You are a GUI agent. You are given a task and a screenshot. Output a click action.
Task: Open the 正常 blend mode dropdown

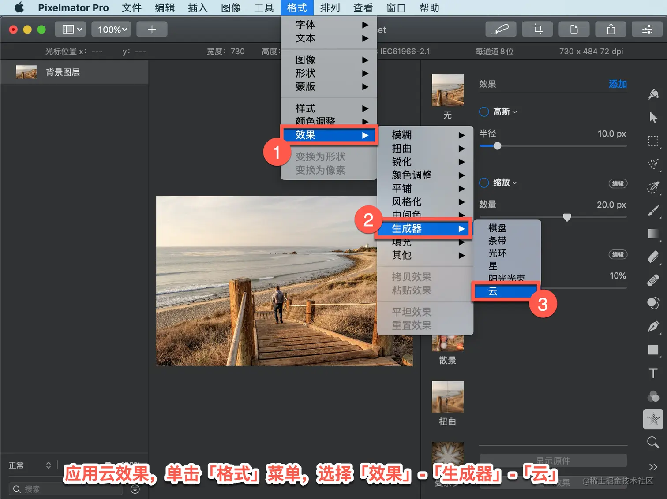[x=30, y=465]
